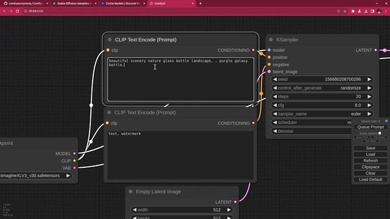Click the checkpoint CLIP output port

pyautogui.click(x=74, y=161)
